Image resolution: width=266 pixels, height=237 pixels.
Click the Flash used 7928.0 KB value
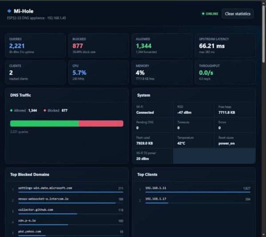click(145, 143)
